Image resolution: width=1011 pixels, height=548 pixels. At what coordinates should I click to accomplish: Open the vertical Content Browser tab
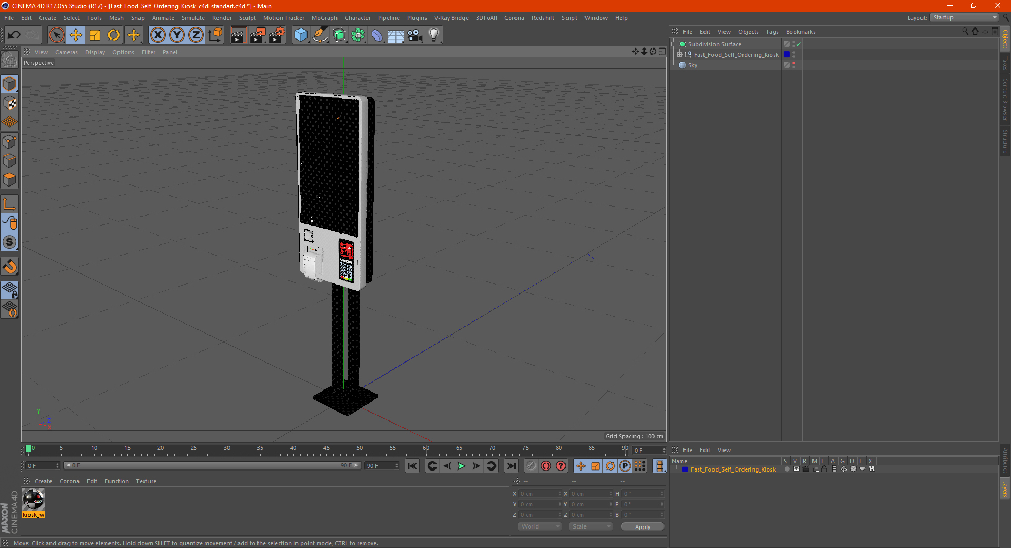coord(1005,99)
